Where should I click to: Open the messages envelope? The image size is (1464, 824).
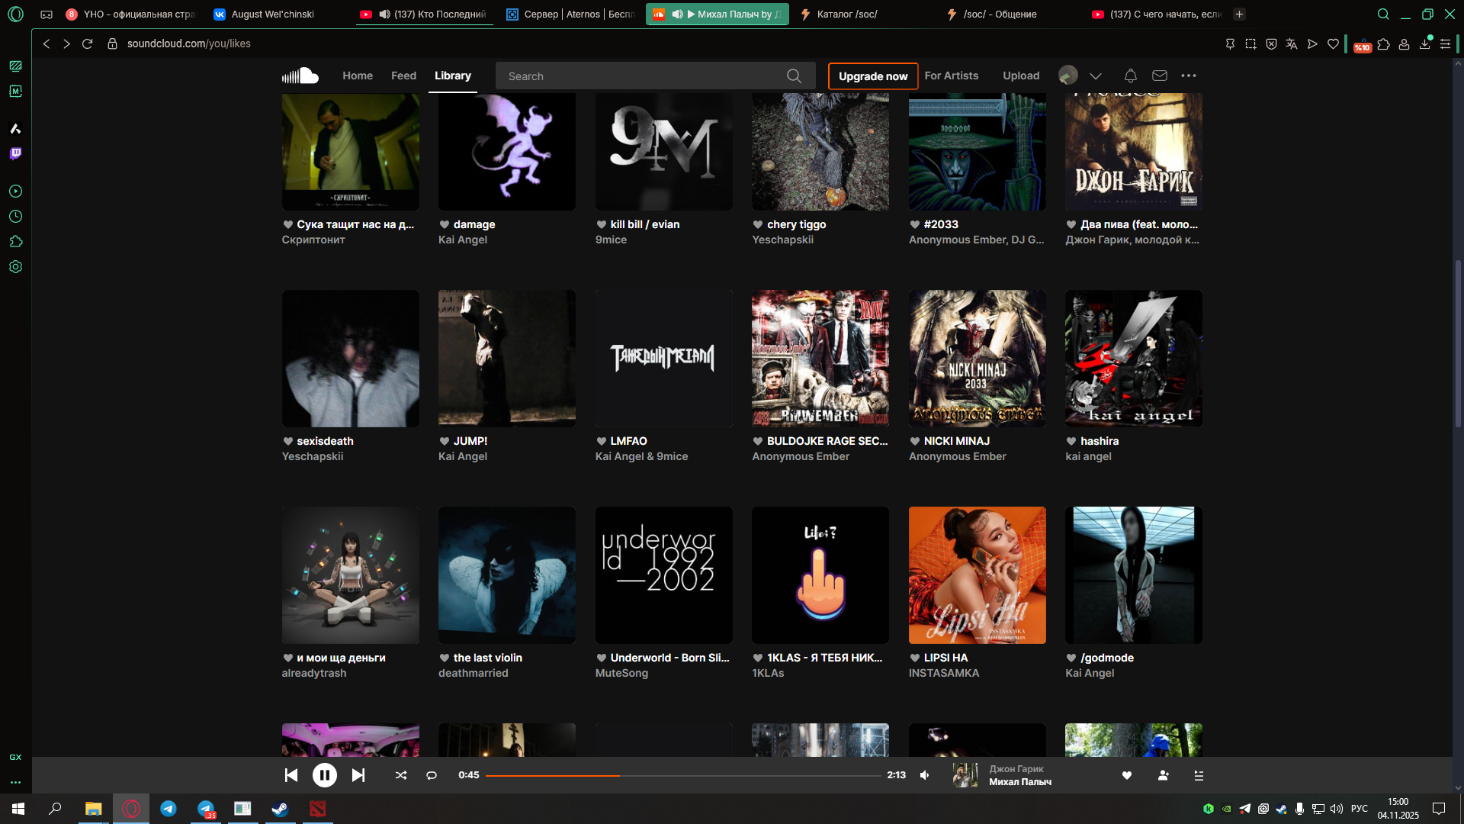tap(1160, 76)
